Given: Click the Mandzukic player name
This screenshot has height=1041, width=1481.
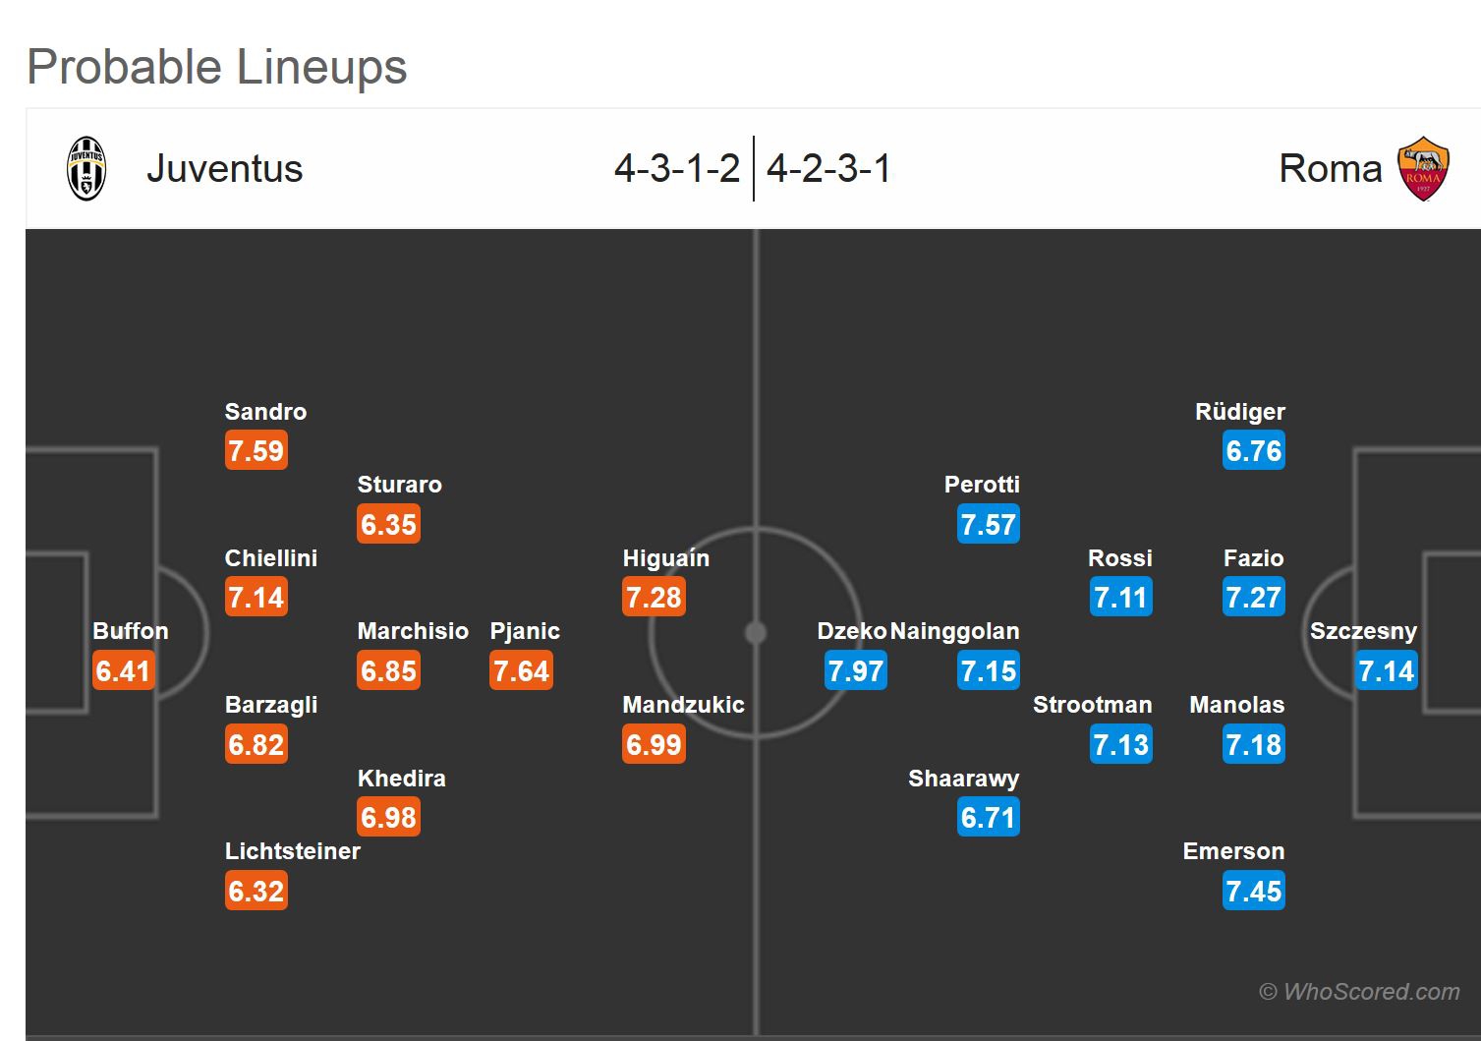Looking at the screenshot, I should (x=683, y=705).
